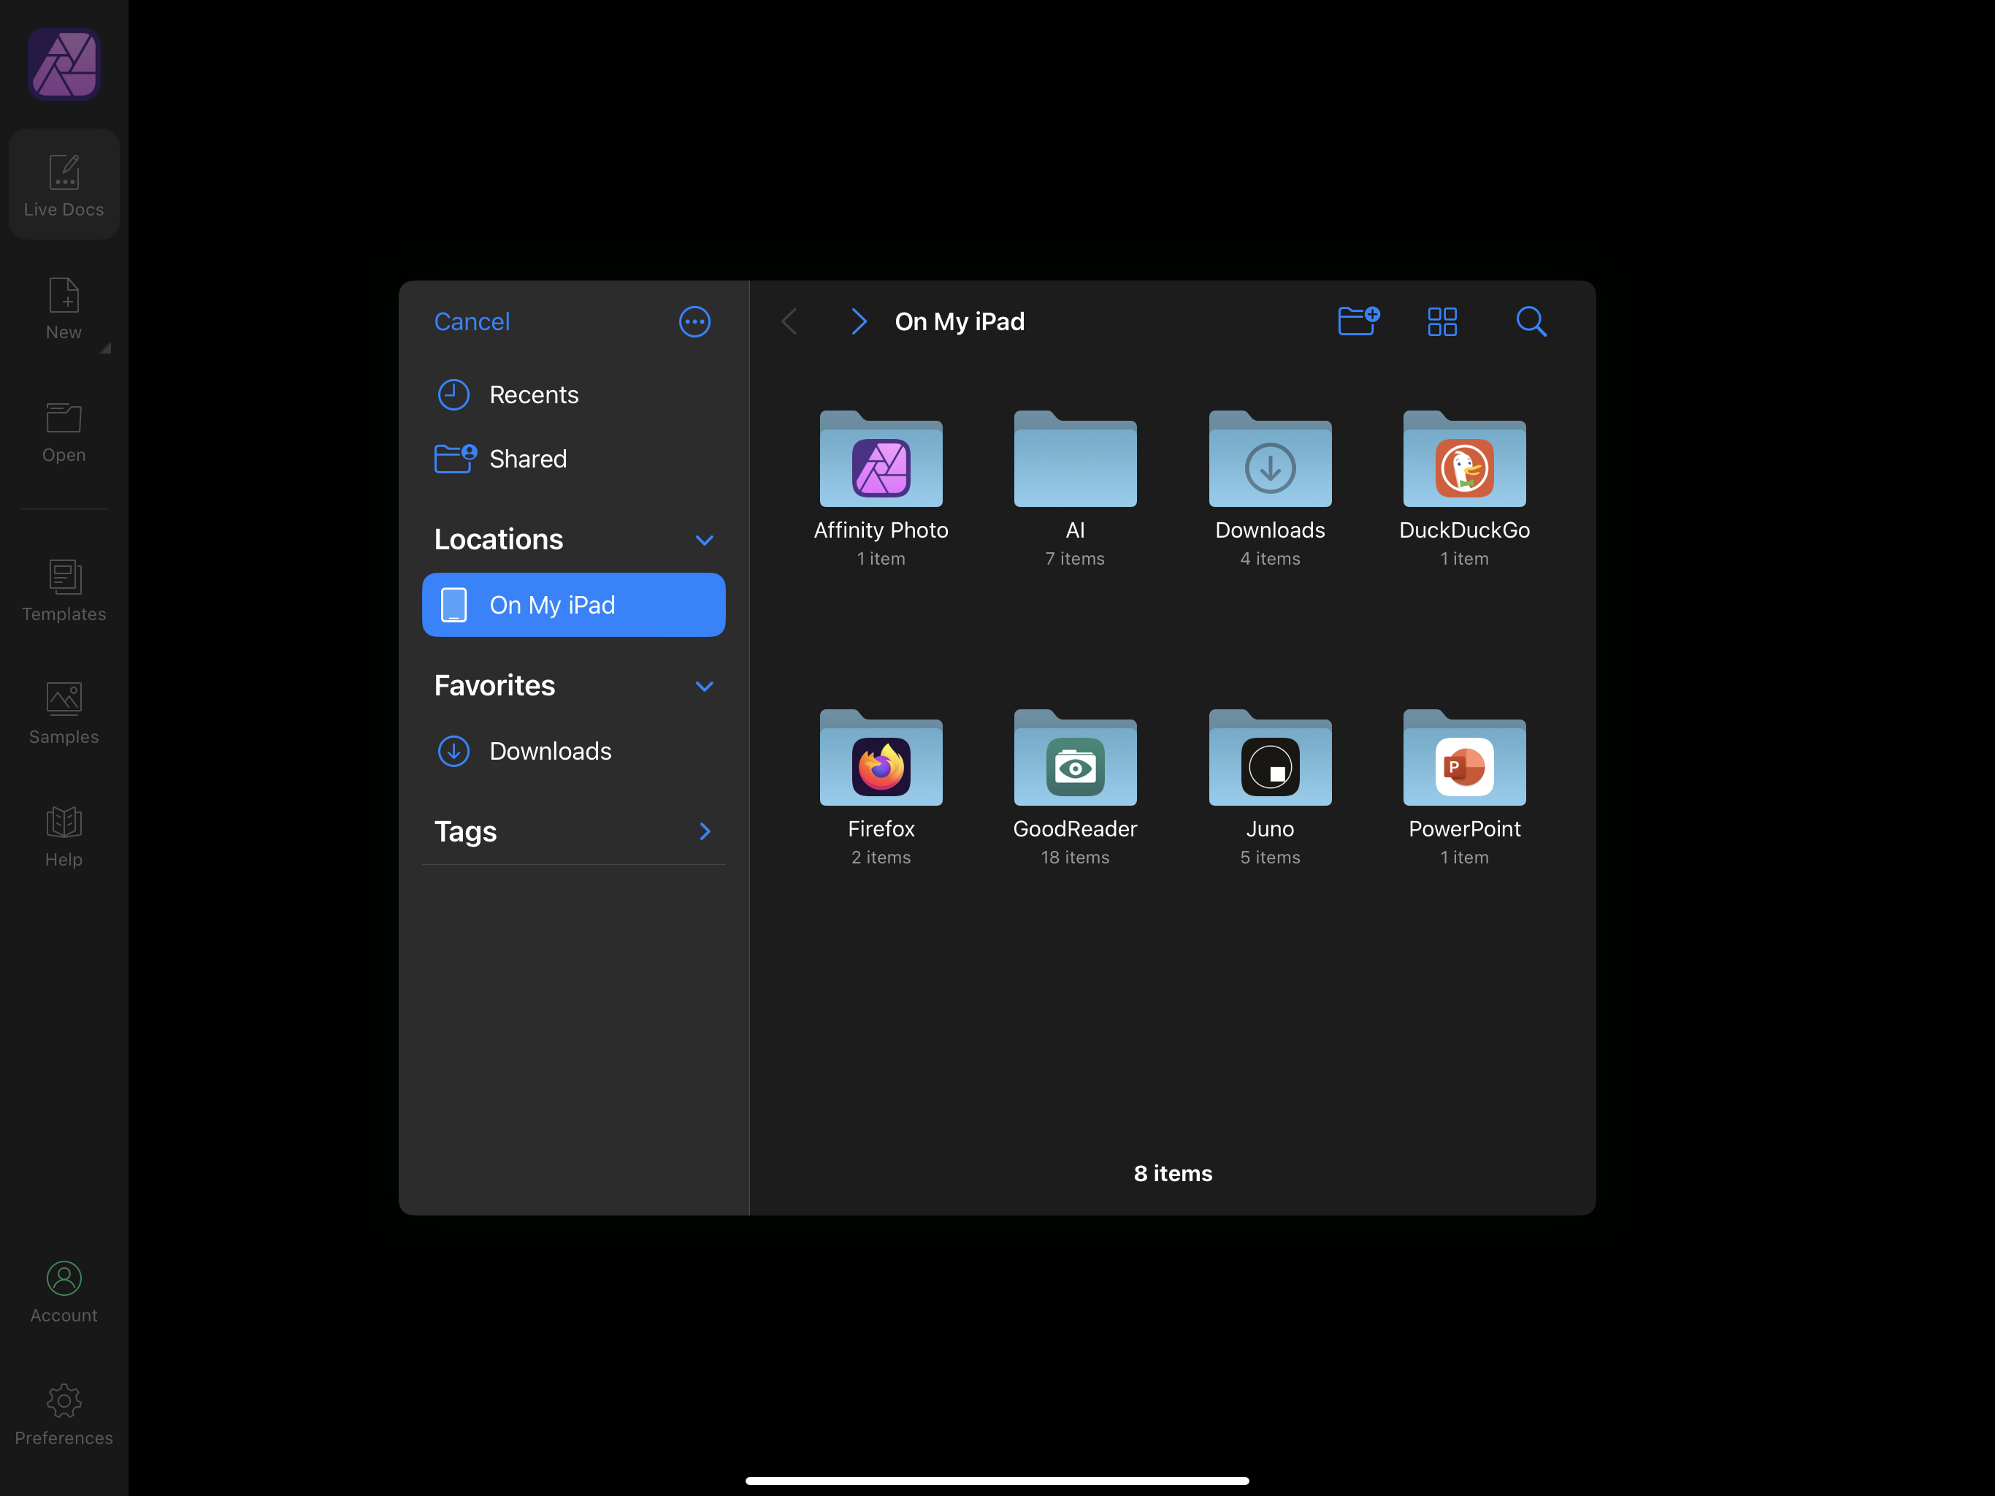Cancel the file picker

[472, 322]
